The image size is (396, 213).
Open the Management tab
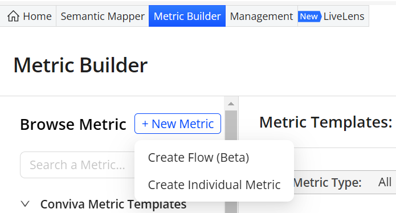point(262,16)
